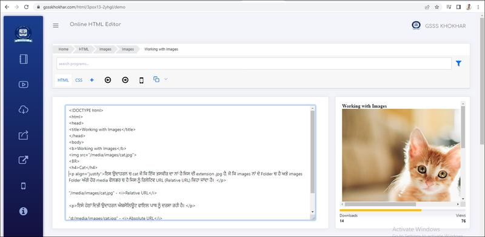Click the cloud download sidebar icon

[x=24, y=109]
